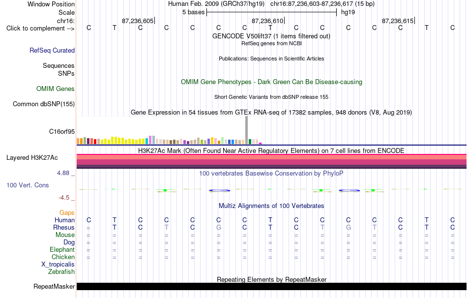Click the RepeatMasker track label
This screenshot has height=298, width=467.
tap(54, 286)
